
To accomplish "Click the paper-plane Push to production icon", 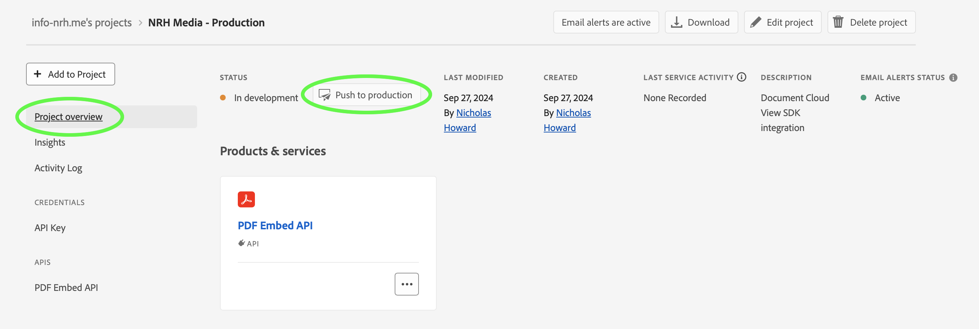I will (324, 95).
